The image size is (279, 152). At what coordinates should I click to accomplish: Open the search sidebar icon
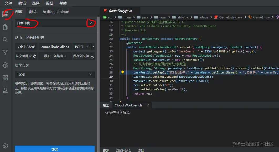point(5,40)
